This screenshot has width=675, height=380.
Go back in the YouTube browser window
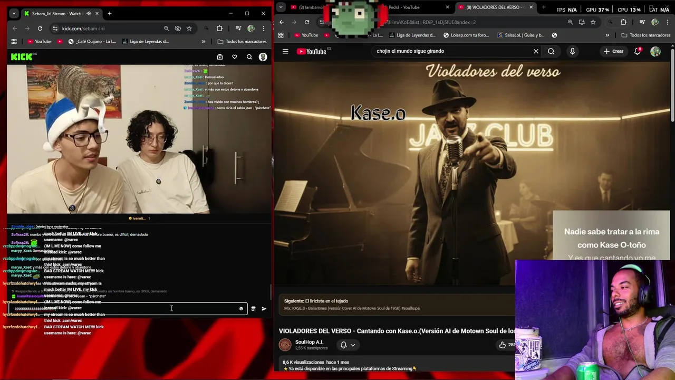click(x=282, y=22)
